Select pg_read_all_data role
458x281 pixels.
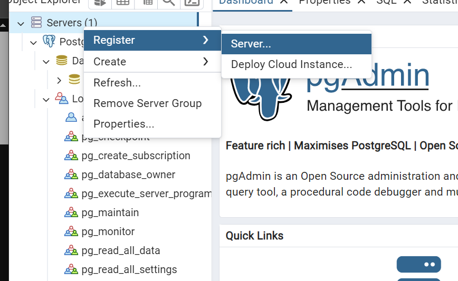click(x=121, y=250)
